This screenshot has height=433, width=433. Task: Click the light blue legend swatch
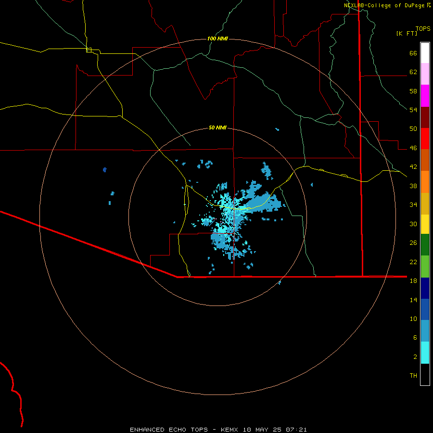tap(425, 331)
